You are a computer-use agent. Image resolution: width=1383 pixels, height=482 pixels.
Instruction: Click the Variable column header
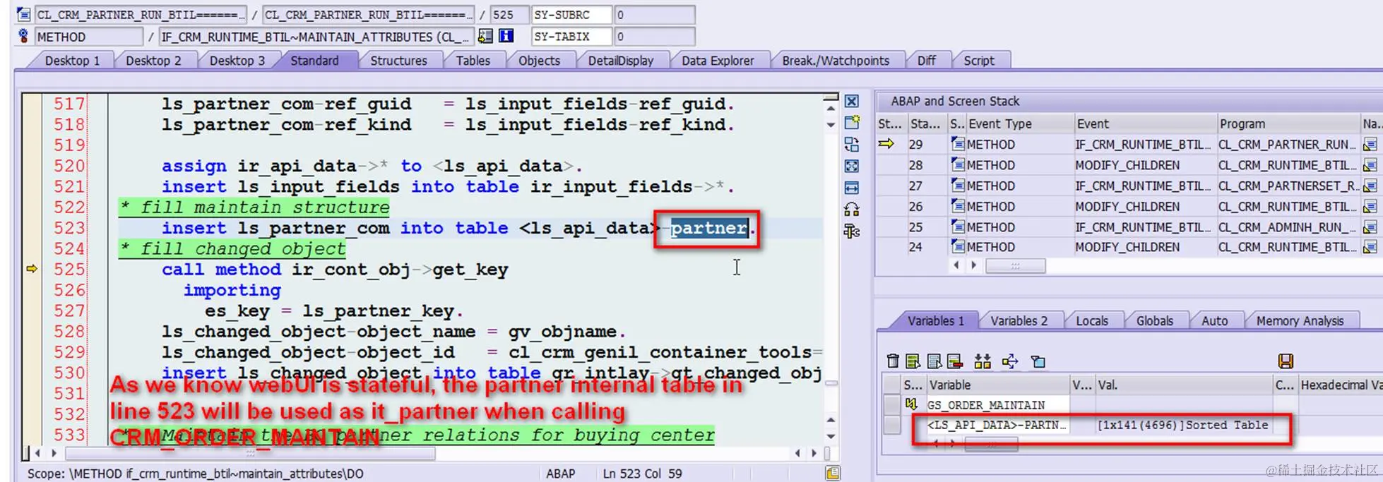(997, 385)
